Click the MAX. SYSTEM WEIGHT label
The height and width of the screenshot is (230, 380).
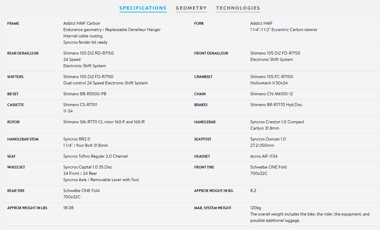pos(213,208)
